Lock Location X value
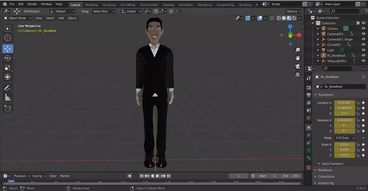 click(x=358, y=103)
